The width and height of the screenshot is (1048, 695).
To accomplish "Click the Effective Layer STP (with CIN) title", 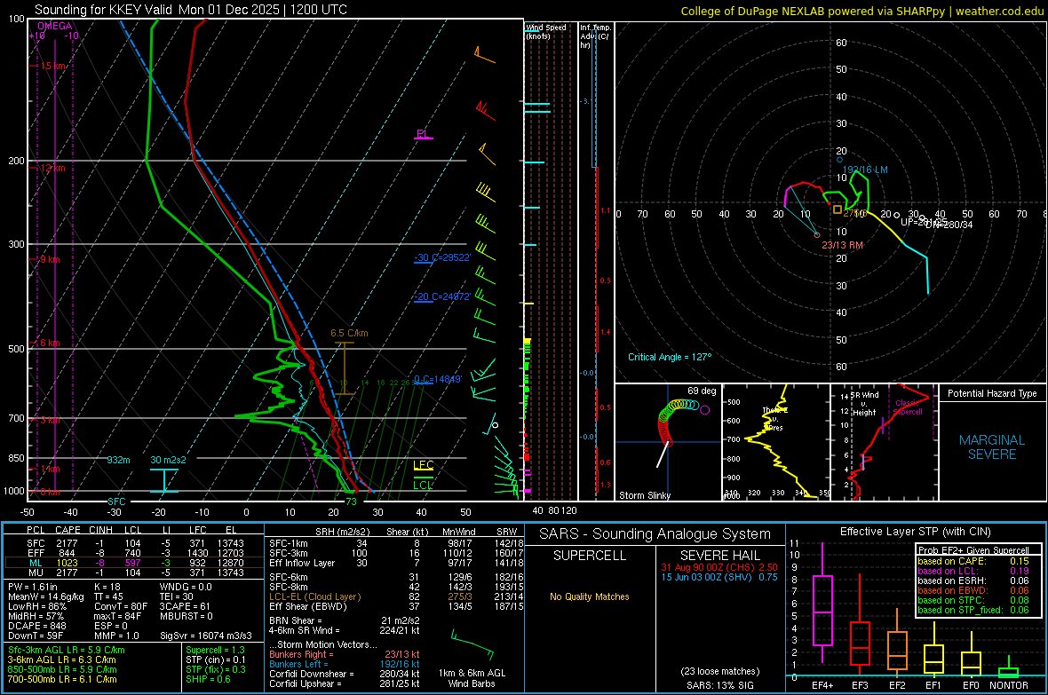I will [915, 532].
